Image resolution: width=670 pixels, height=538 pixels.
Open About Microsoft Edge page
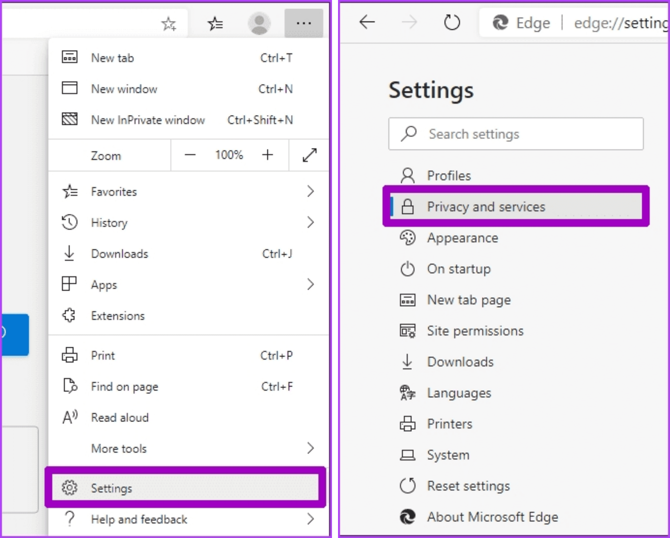(492, 517)
